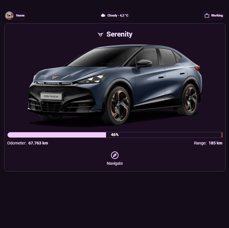
Task: Open the Odometer 67.763 km reading
Action: 28,143
